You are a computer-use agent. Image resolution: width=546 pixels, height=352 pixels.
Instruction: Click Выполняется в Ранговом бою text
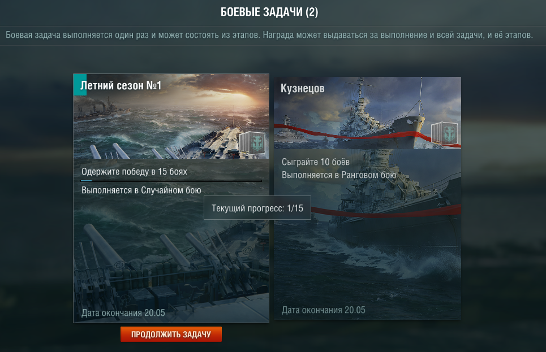point(339,175)
